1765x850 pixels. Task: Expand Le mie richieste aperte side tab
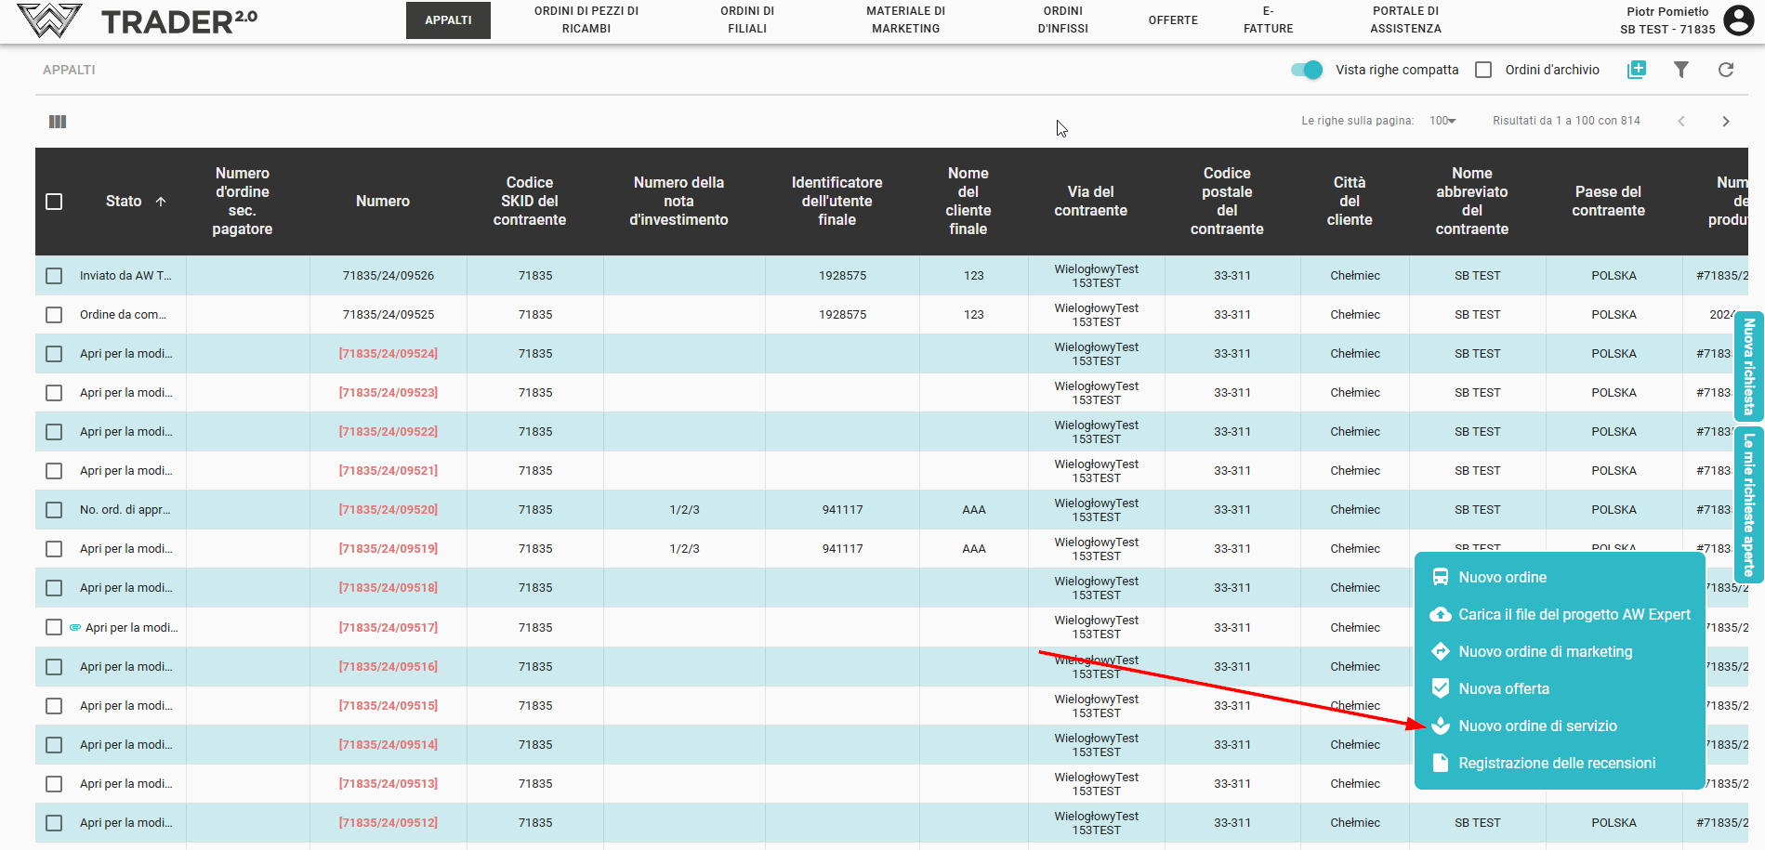[x=1749, y=503]
